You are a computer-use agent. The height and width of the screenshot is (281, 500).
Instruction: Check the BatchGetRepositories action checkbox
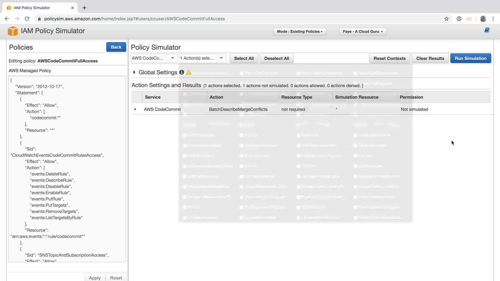(x=355, y=73)
